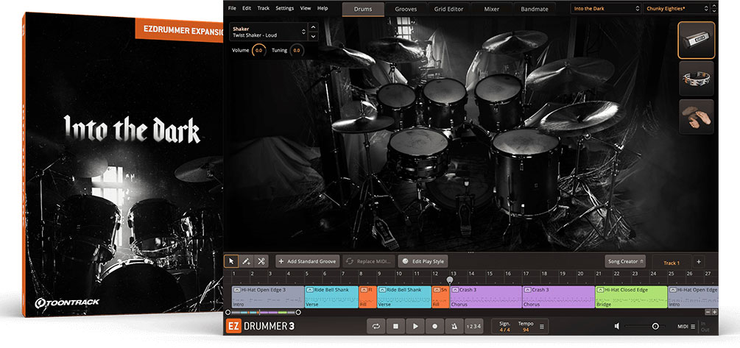The image size is (740, 348).
Task: Stop playback in the transport bar
Action: [395, 326]
